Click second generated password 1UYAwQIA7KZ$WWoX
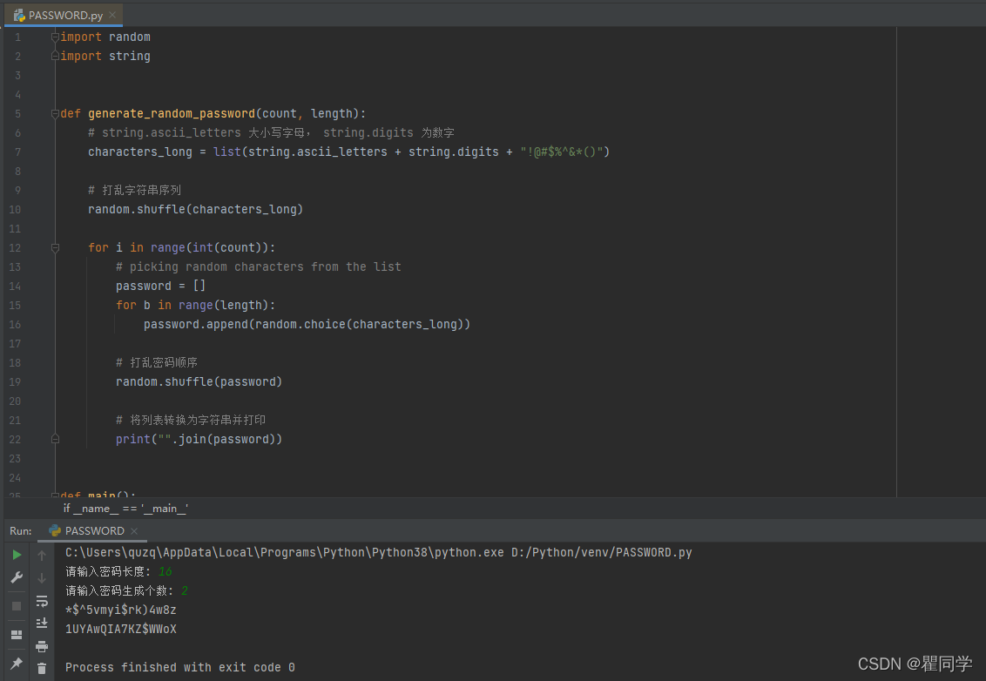986x681 pixels. (121, 629)
